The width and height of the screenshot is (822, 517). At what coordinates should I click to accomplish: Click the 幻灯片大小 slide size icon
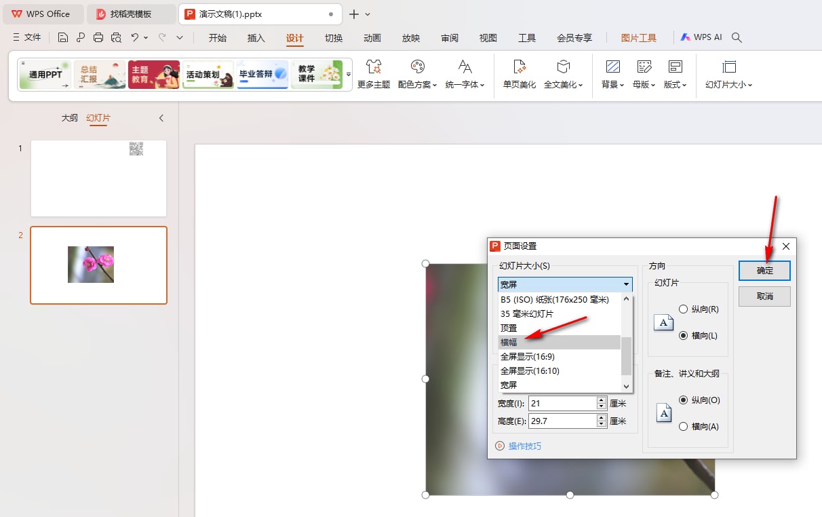coord(729,66)
